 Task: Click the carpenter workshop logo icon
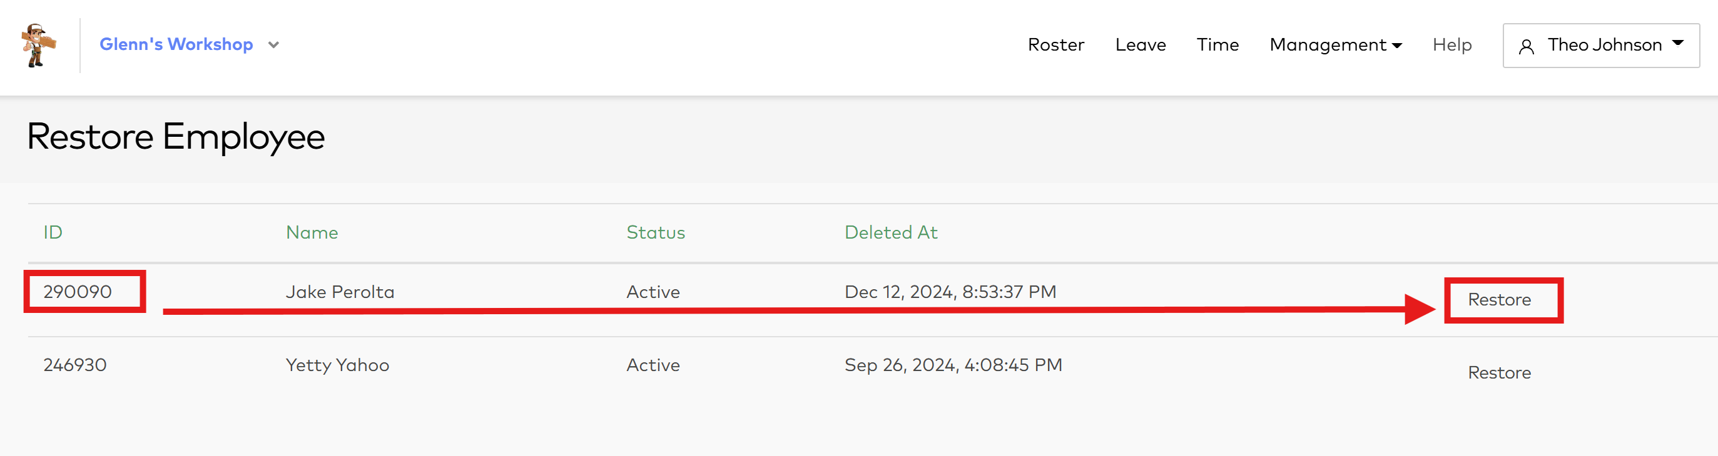(x=38, y=45)
